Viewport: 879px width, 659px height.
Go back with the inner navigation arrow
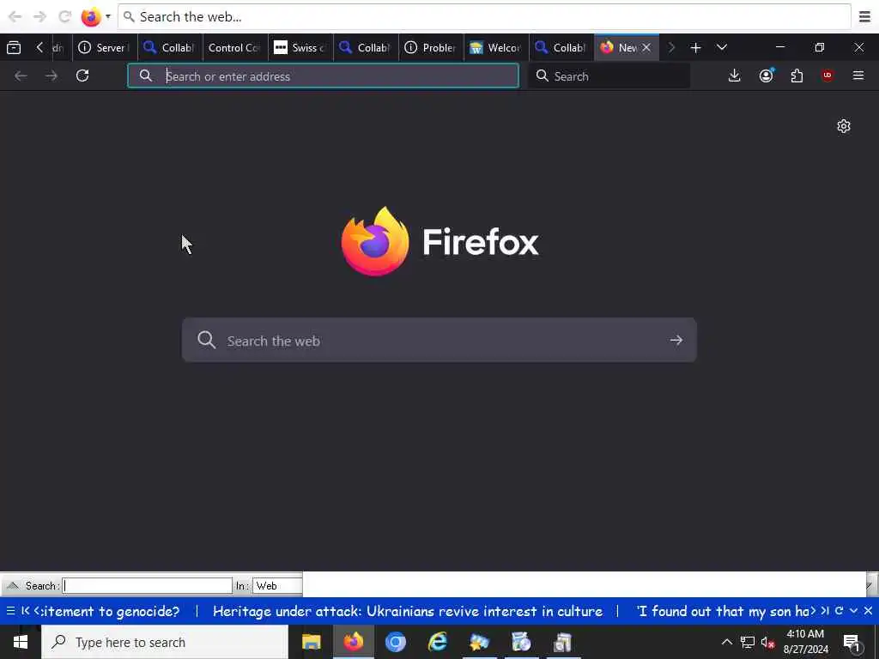coord(21,76)
